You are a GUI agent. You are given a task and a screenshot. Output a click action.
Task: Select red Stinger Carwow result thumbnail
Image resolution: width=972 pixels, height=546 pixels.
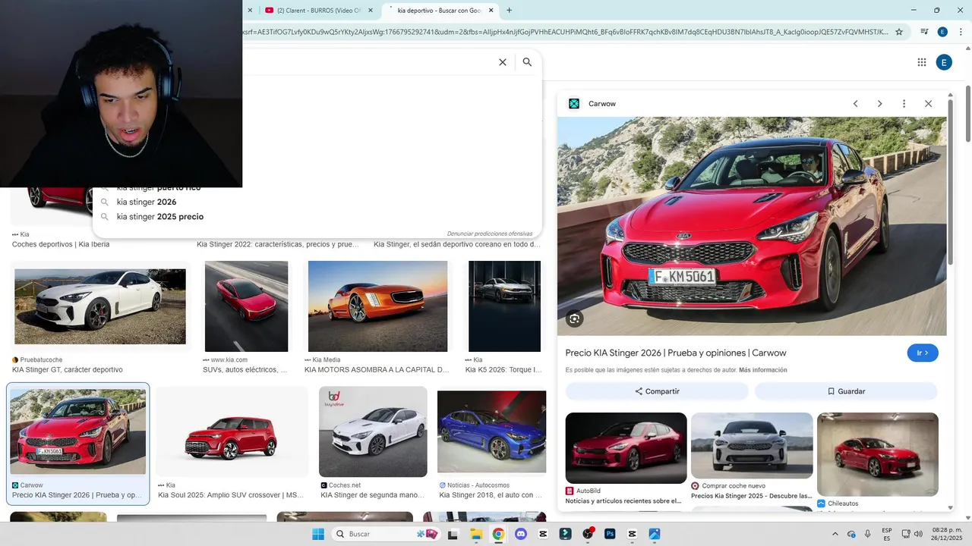[78, 431]
